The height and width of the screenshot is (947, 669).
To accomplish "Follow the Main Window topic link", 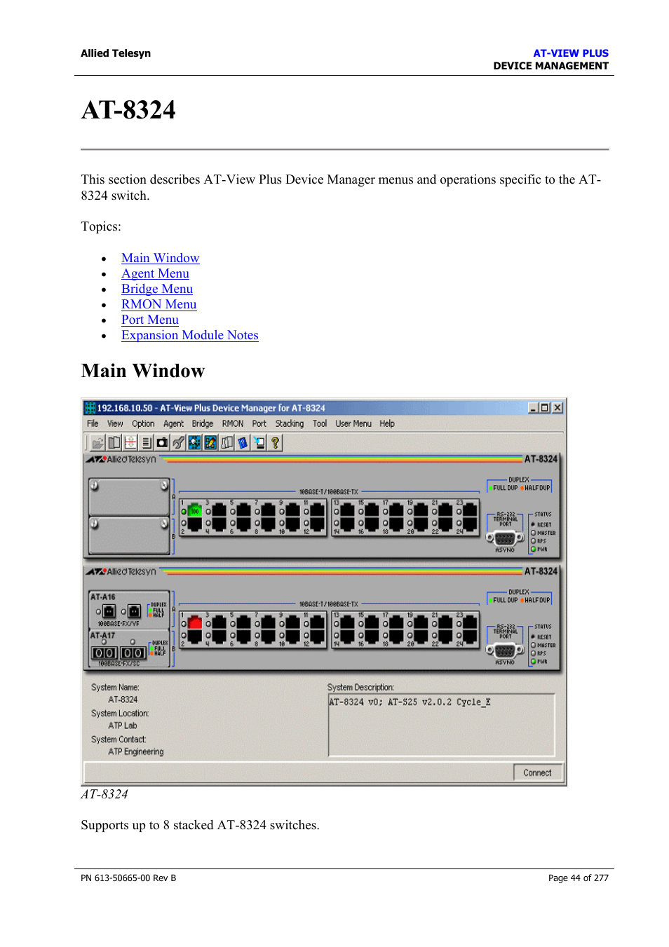I will pos(160,258).
